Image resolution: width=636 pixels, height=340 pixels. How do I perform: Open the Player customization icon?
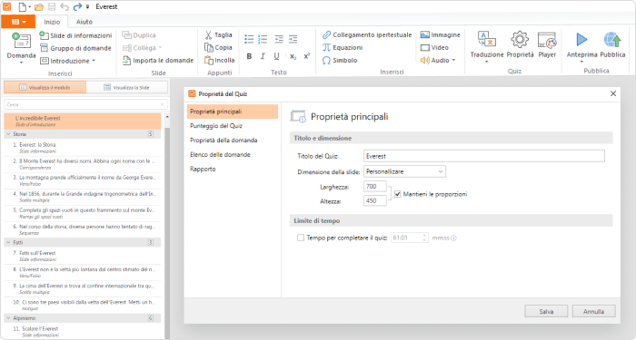[547, 40]
